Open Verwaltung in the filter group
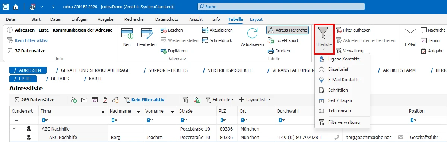This screenshot has height=142, width=447. coord(350,51)
